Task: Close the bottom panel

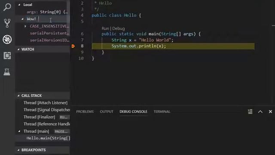Action: pos(270,112)
